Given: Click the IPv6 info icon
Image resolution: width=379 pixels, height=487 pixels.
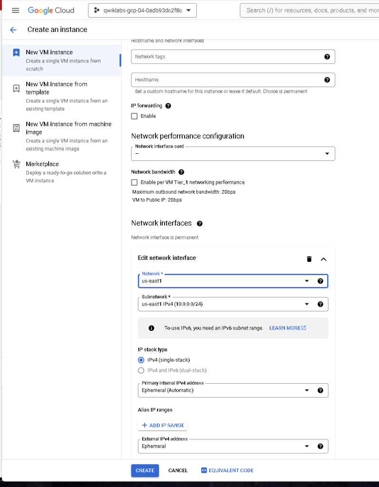Looking at the screenshot, I should pos(151,328).
